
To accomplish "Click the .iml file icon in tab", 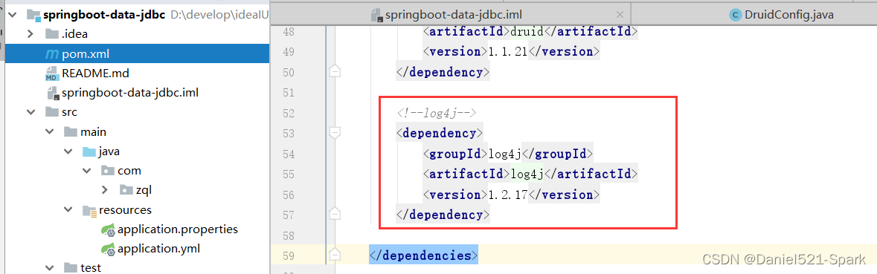I will click(377, 15).
